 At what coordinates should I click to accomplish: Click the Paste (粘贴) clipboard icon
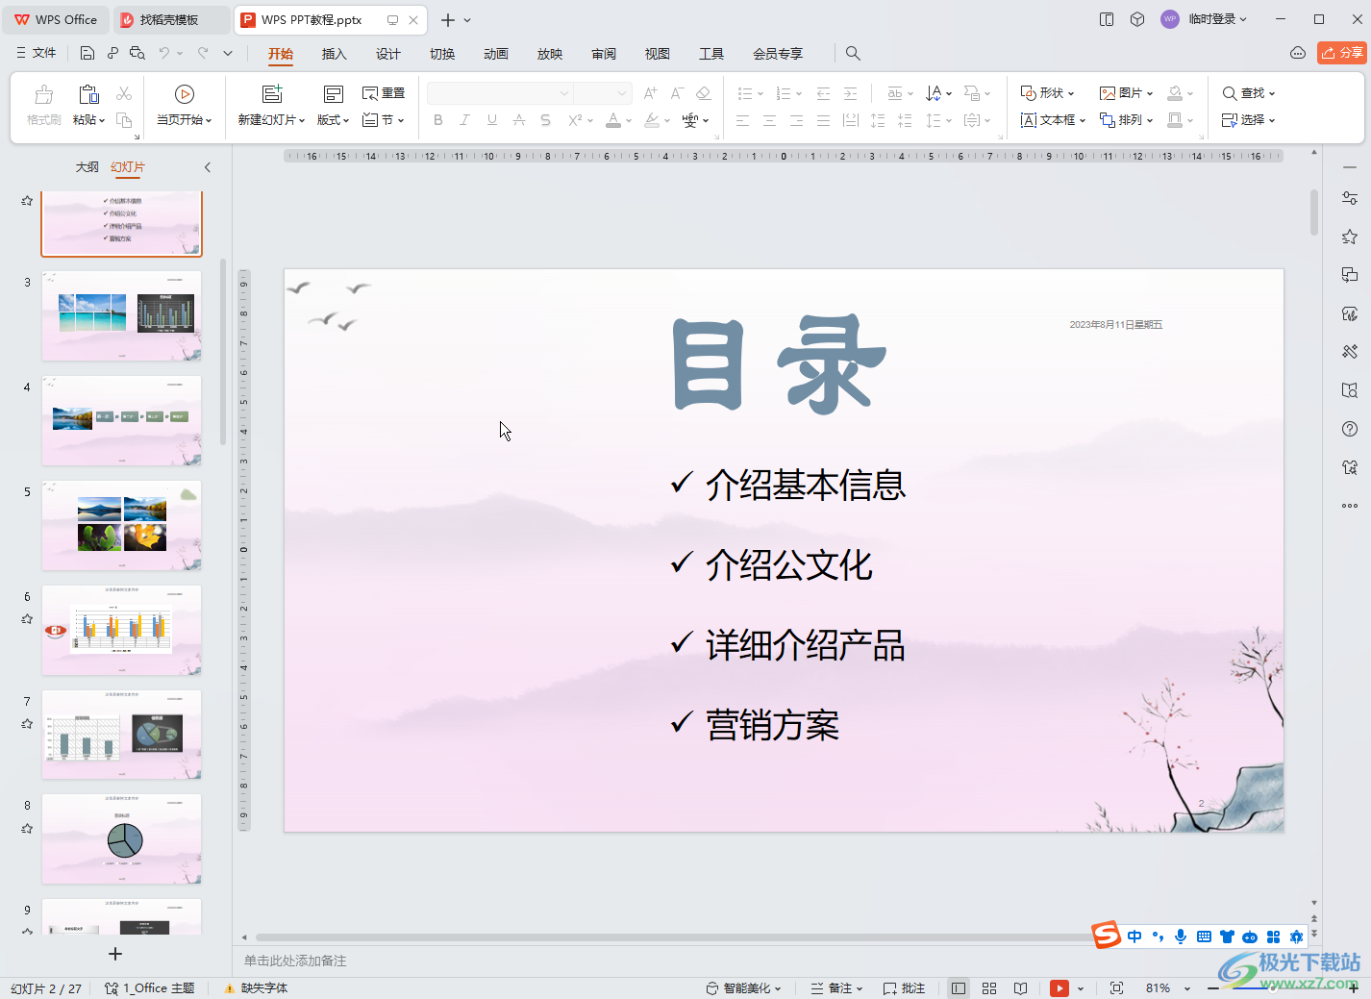(88, 94)
